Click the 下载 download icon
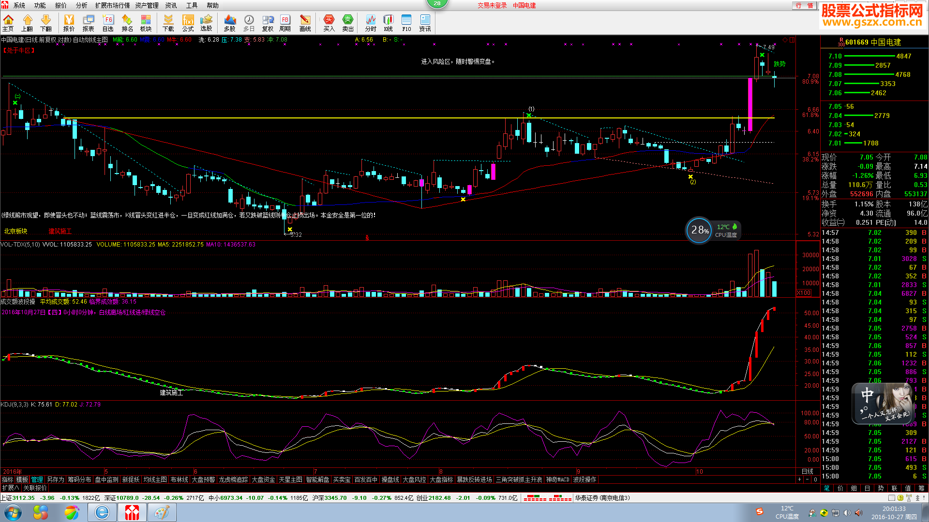This screenshot has height=522, width=929. click(168, 23)
